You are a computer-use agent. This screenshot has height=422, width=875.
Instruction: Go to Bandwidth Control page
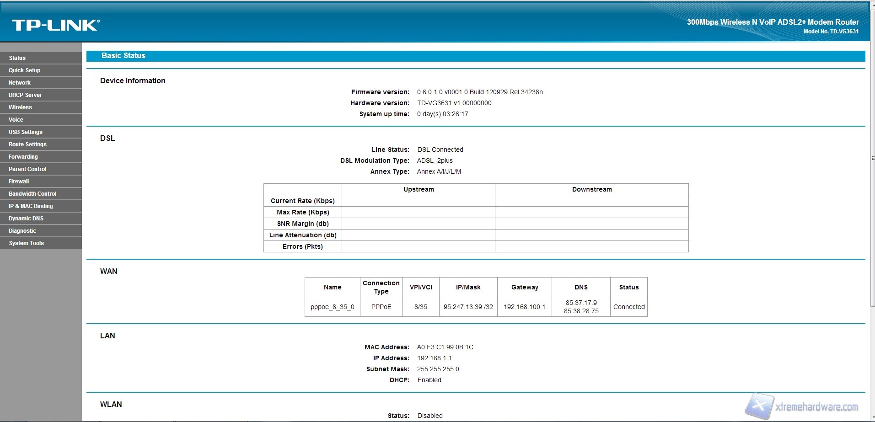pyautogui.click(x=32, y=194)
